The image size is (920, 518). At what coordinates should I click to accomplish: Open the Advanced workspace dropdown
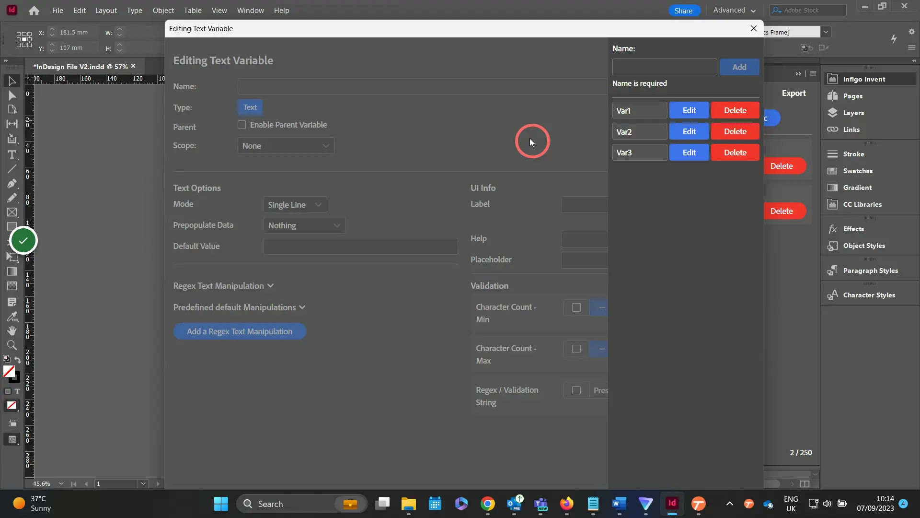pos(734,10)
